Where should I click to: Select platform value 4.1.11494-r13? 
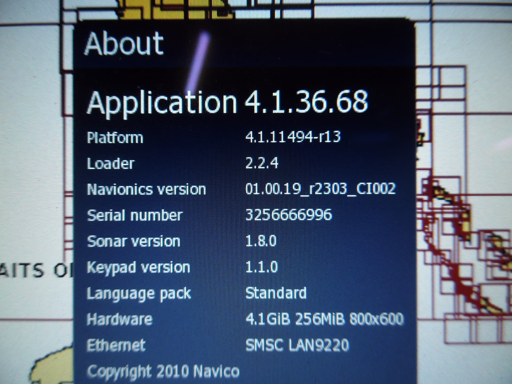tap(293, 137)
